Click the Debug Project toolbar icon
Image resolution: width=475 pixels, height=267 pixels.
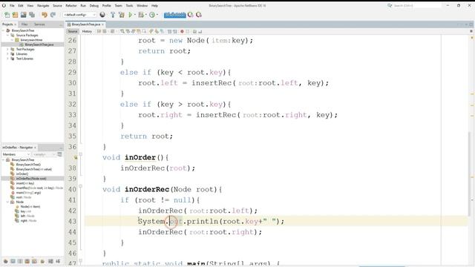[x=141, y=15]
